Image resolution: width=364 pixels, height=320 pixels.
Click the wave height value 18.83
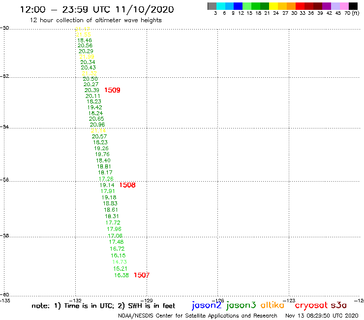[110, 204]
